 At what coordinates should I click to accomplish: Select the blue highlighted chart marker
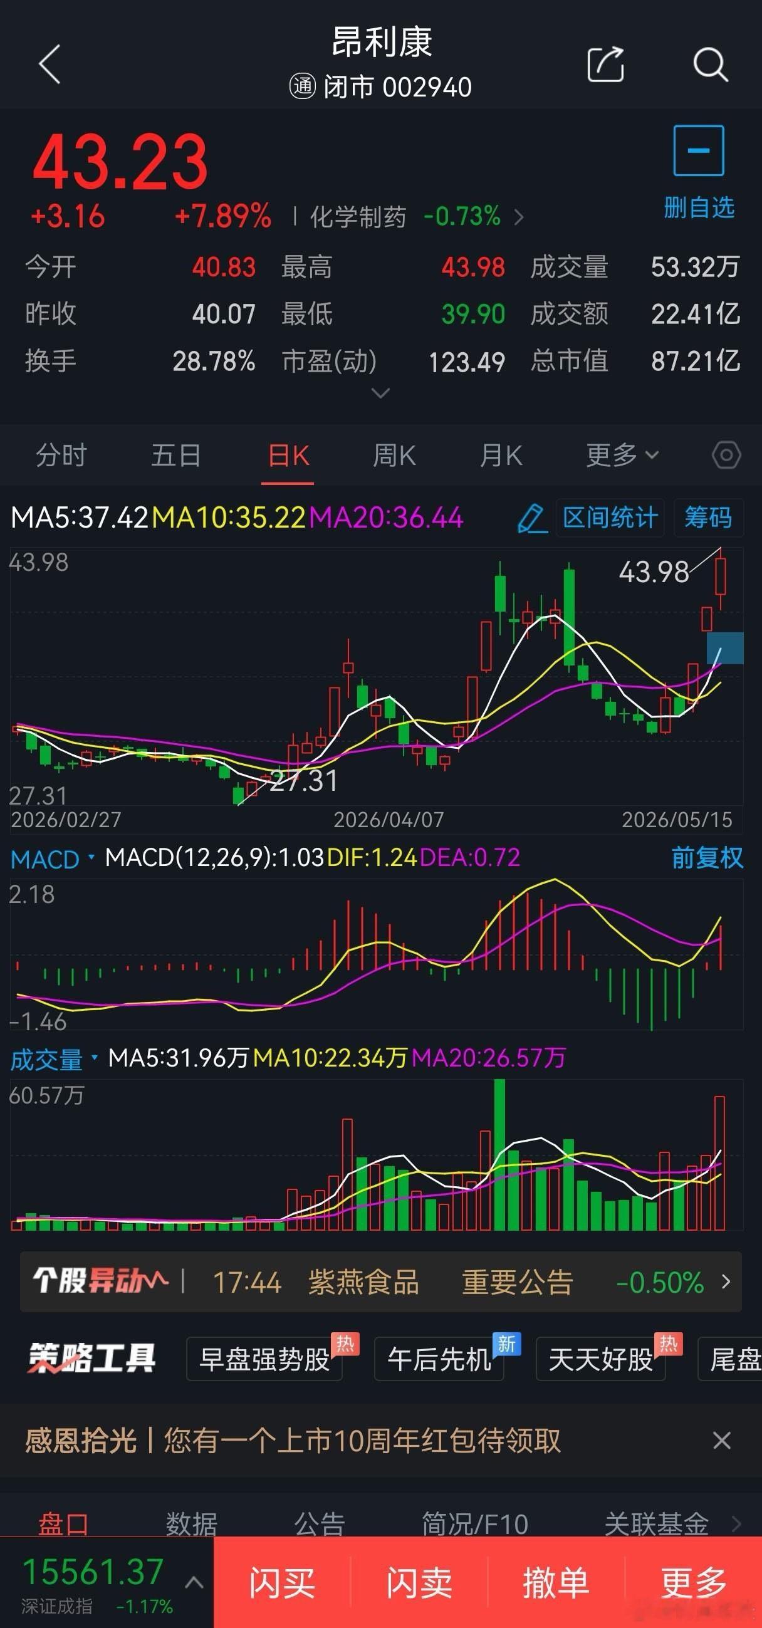click(x=725, y=648)
